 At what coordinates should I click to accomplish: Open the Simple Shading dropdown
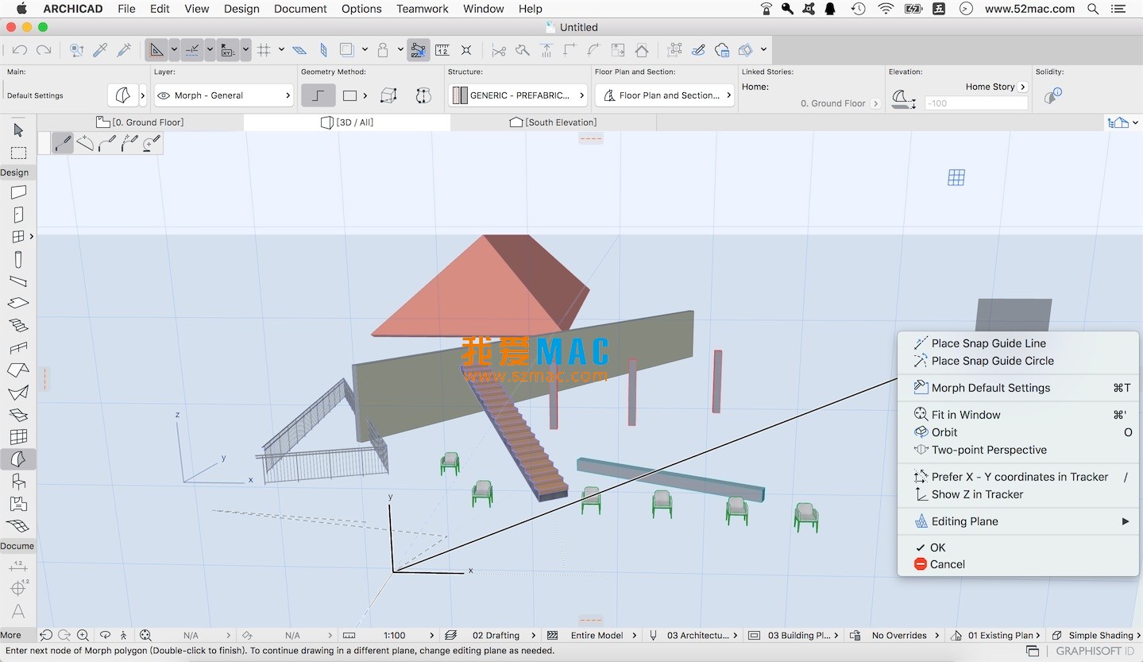click(x=1096, y=635)
